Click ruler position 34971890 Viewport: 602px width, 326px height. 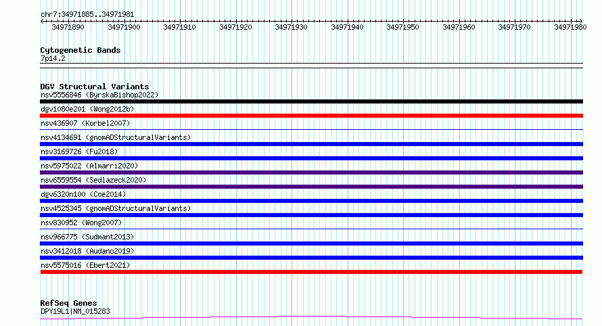pyautogui.click(x=68, y=27)
